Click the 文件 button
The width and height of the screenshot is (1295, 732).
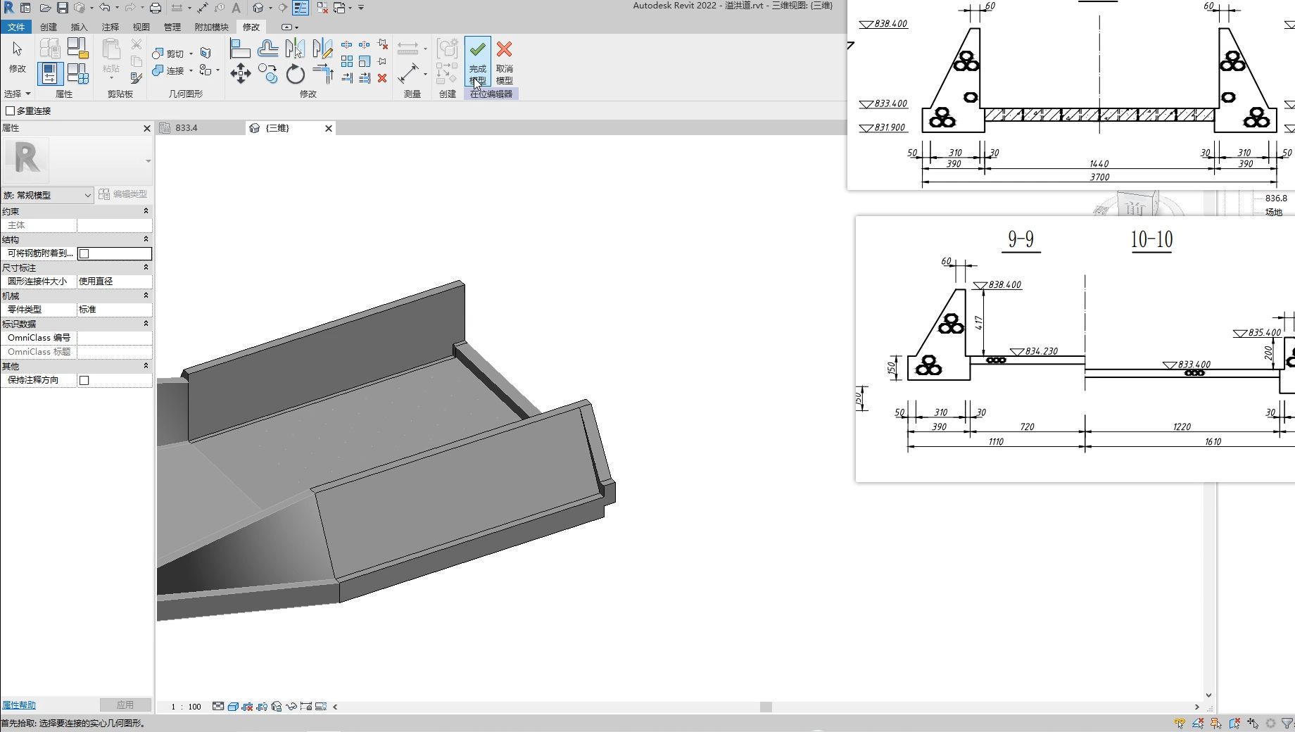tap(15, 27)
